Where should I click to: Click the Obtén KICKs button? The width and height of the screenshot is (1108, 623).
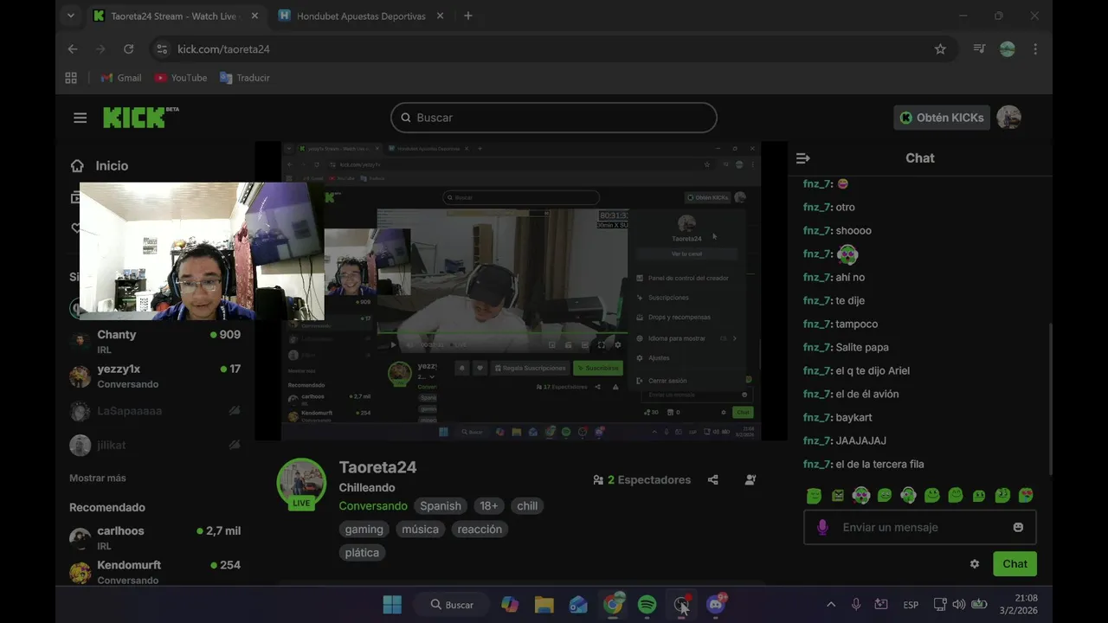pos(941,118)
